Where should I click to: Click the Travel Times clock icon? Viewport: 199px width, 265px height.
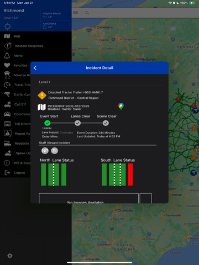coord(7,85)
